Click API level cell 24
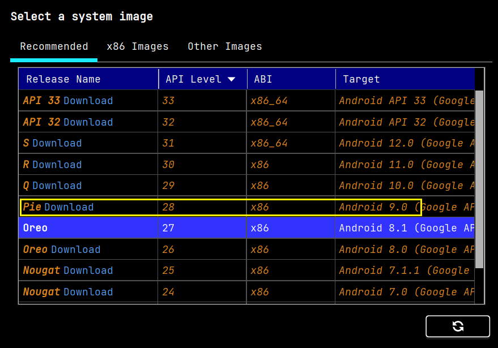The height and width of the screenshot is (348, 498). [202, 292]
